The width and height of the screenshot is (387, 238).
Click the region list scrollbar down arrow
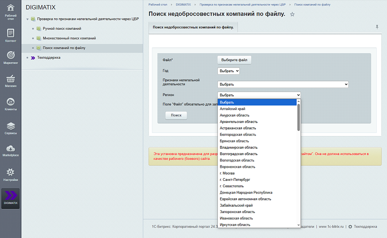pyautogui.click(x=298, y=225)
